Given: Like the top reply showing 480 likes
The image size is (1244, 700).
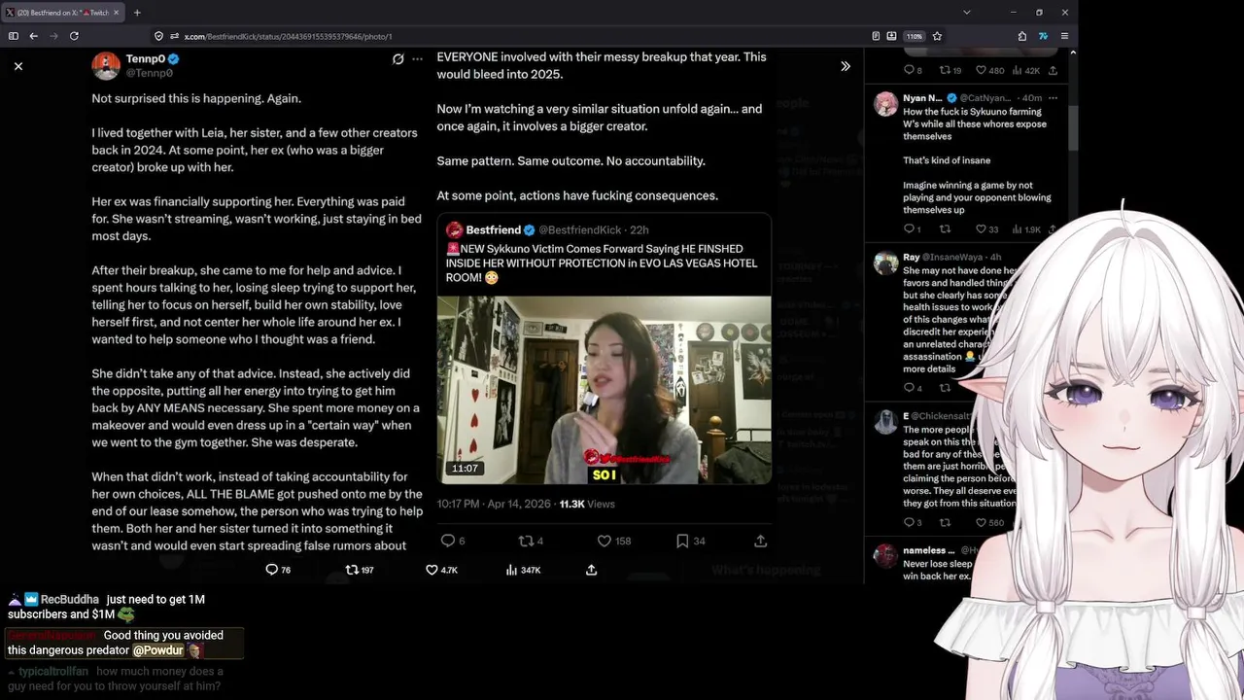Looking at the screenshot, I should (989, 70).
